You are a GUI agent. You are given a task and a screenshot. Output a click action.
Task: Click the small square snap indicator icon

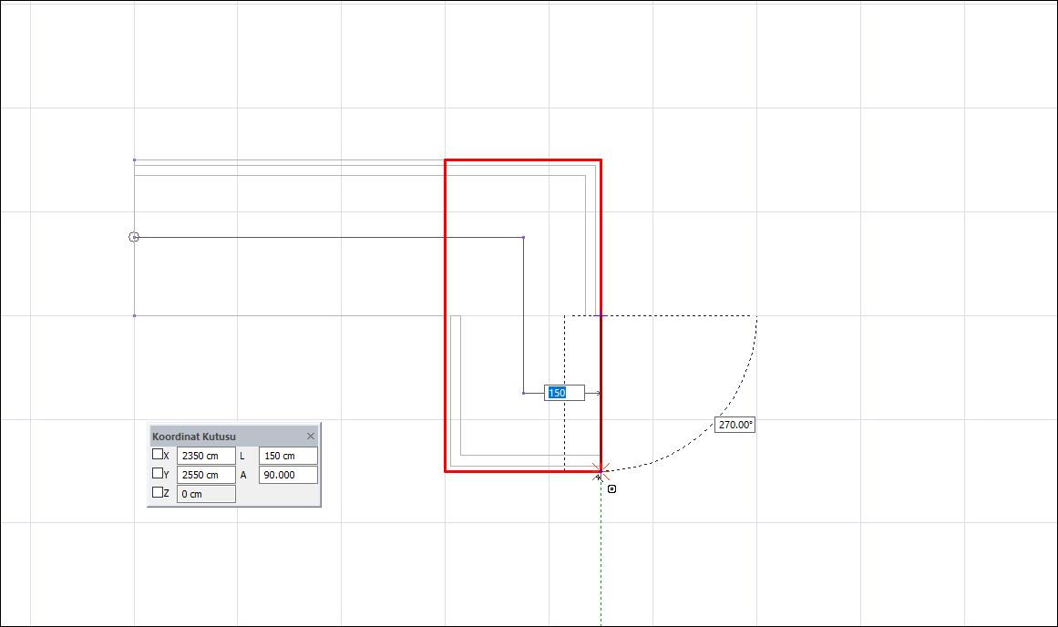pos(612,488)
